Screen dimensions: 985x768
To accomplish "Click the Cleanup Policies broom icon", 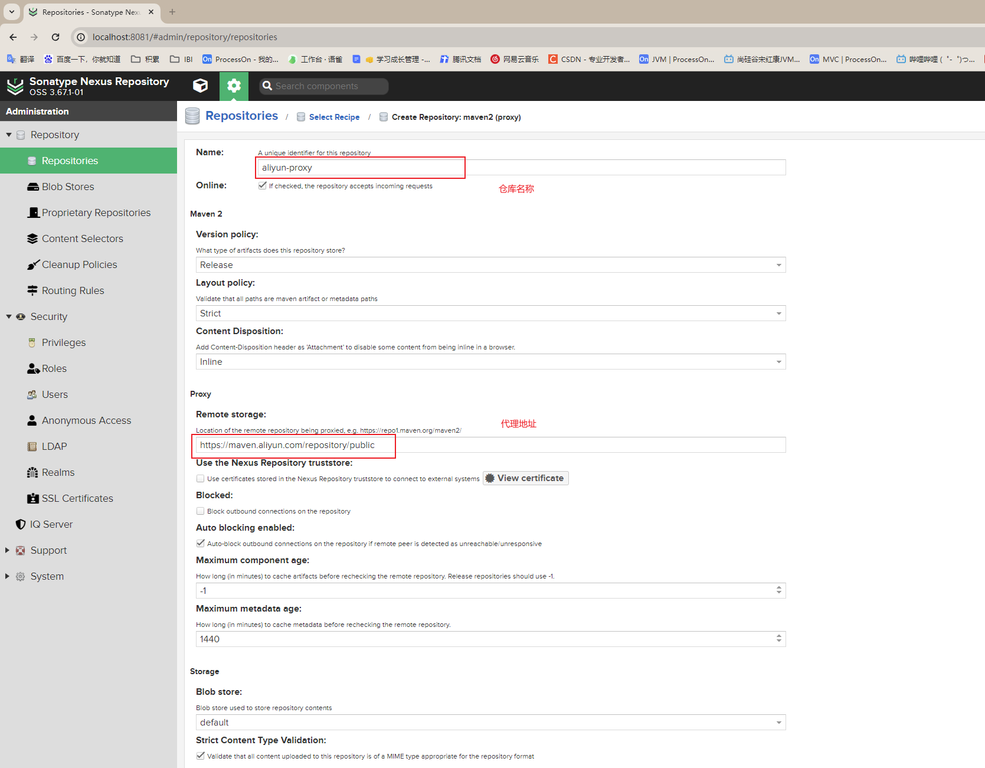I will [x=33, y=264].
